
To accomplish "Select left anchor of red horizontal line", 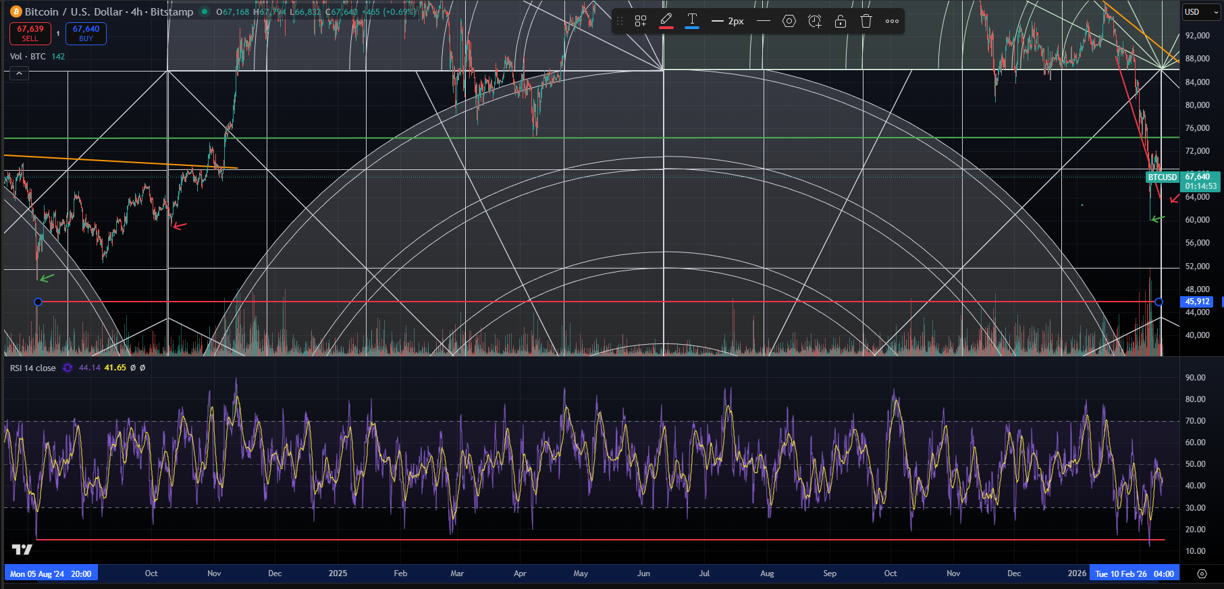I will coord(38,302).
